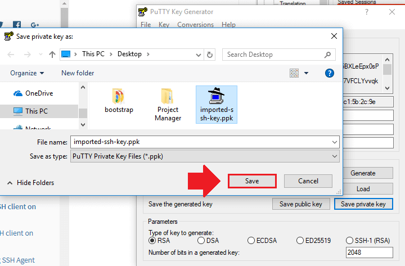Click the search magnifier icon
This screenshot has width=405, height=266.
click(x=327, y=55)
